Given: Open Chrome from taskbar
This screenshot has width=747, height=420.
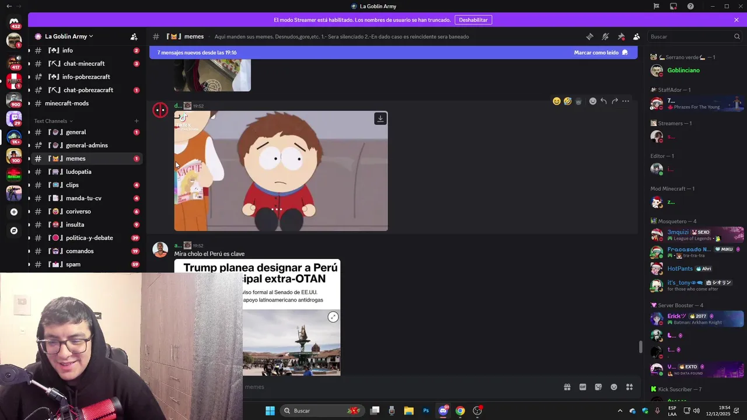Looking at the screenshot, I should coord(460,411).
